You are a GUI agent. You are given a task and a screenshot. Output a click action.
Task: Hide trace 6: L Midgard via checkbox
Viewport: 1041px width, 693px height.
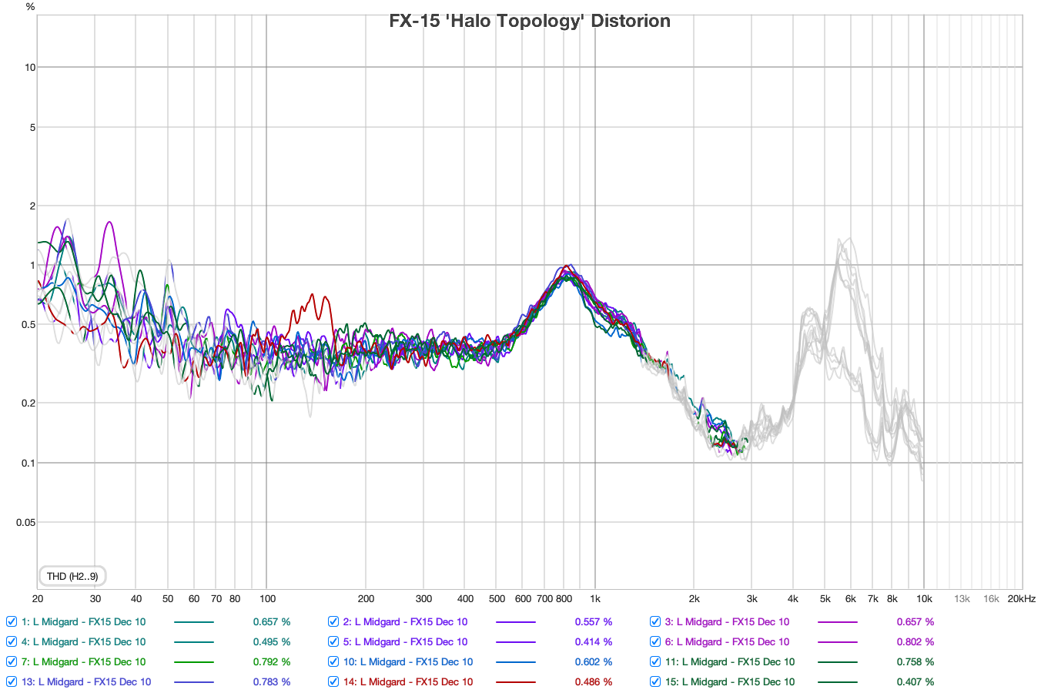(655, 641)
